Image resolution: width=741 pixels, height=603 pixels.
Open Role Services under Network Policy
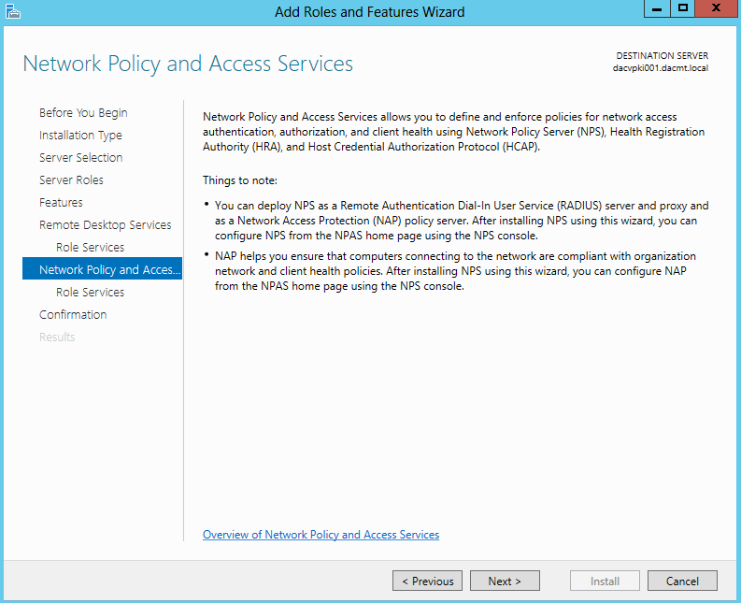pos(91,293)
